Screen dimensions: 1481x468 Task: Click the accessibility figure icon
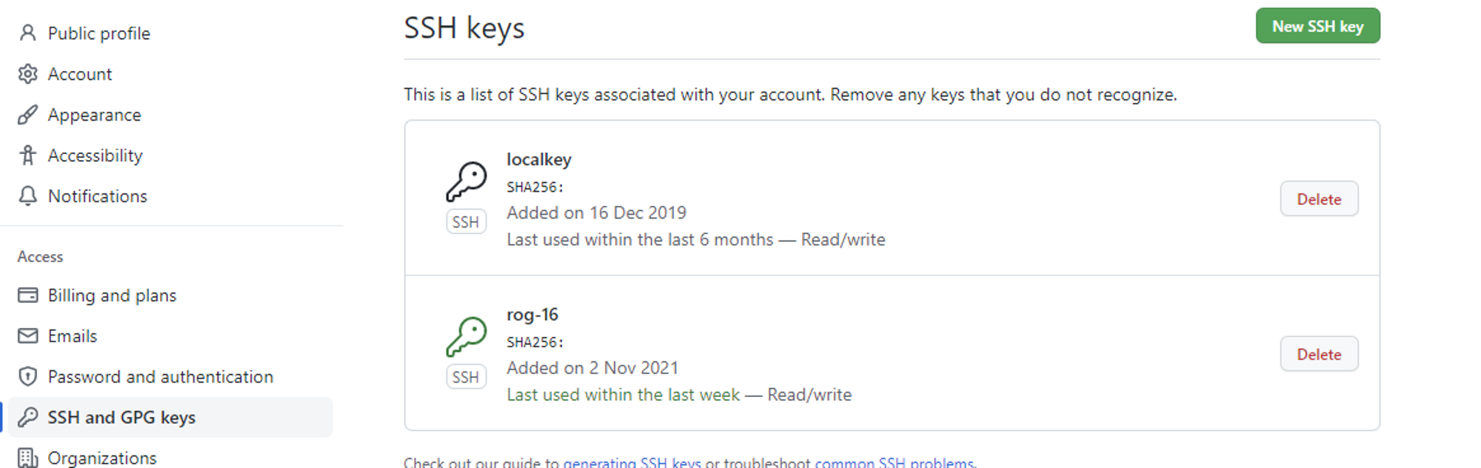tap(27, 156)
